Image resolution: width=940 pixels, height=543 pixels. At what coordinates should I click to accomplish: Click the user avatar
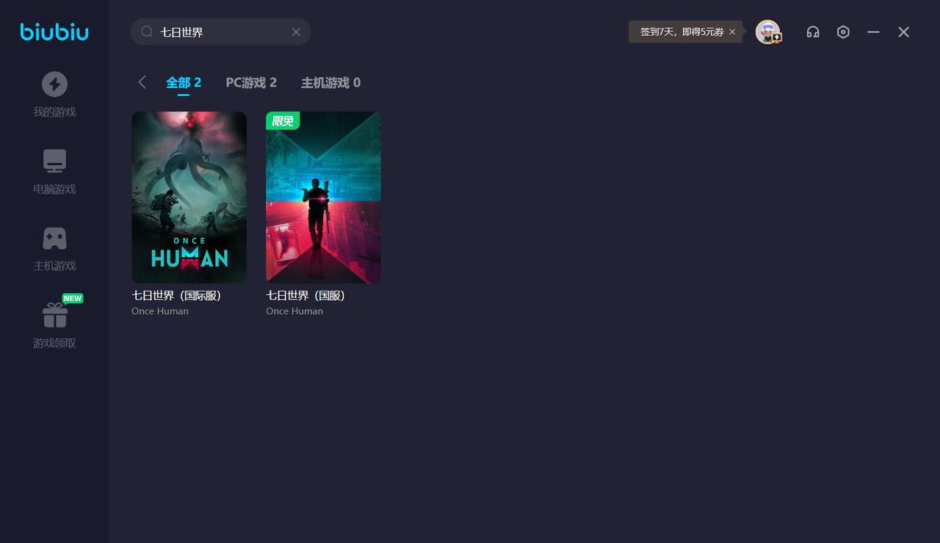click(767, 32)
